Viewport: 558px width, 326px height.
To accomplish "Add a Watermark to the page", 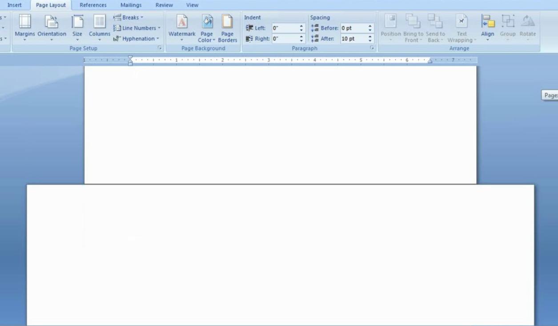I will click(x=182, y=28).
